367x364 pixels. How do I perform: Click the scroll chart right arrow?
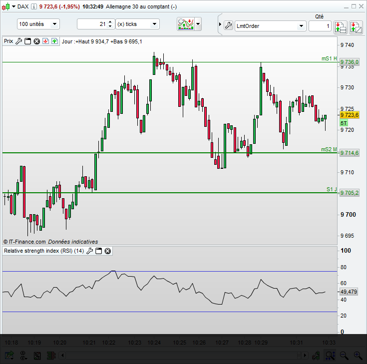[x=305, y=356]
